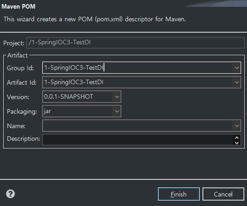Click the Name: label
This screenshot has width=247, height=206.
[16, 126]
